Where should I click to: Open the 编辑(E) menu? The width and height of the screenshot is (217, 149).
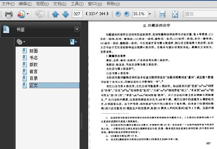click(x=25, y=4)
